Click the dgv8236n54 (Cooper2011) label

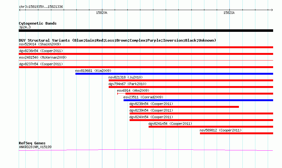click(x=41, y=51)
